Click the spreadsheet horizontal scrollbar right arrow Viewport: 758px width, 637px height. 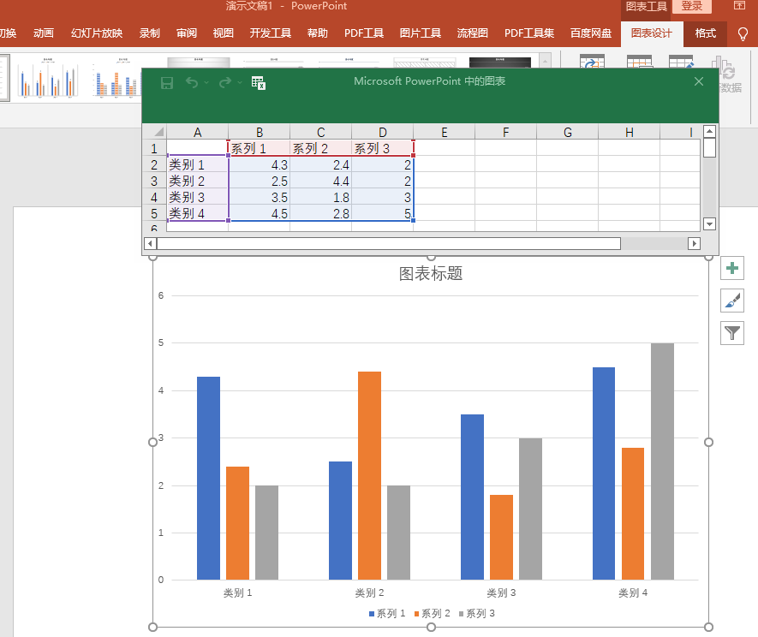coord(694,244)
